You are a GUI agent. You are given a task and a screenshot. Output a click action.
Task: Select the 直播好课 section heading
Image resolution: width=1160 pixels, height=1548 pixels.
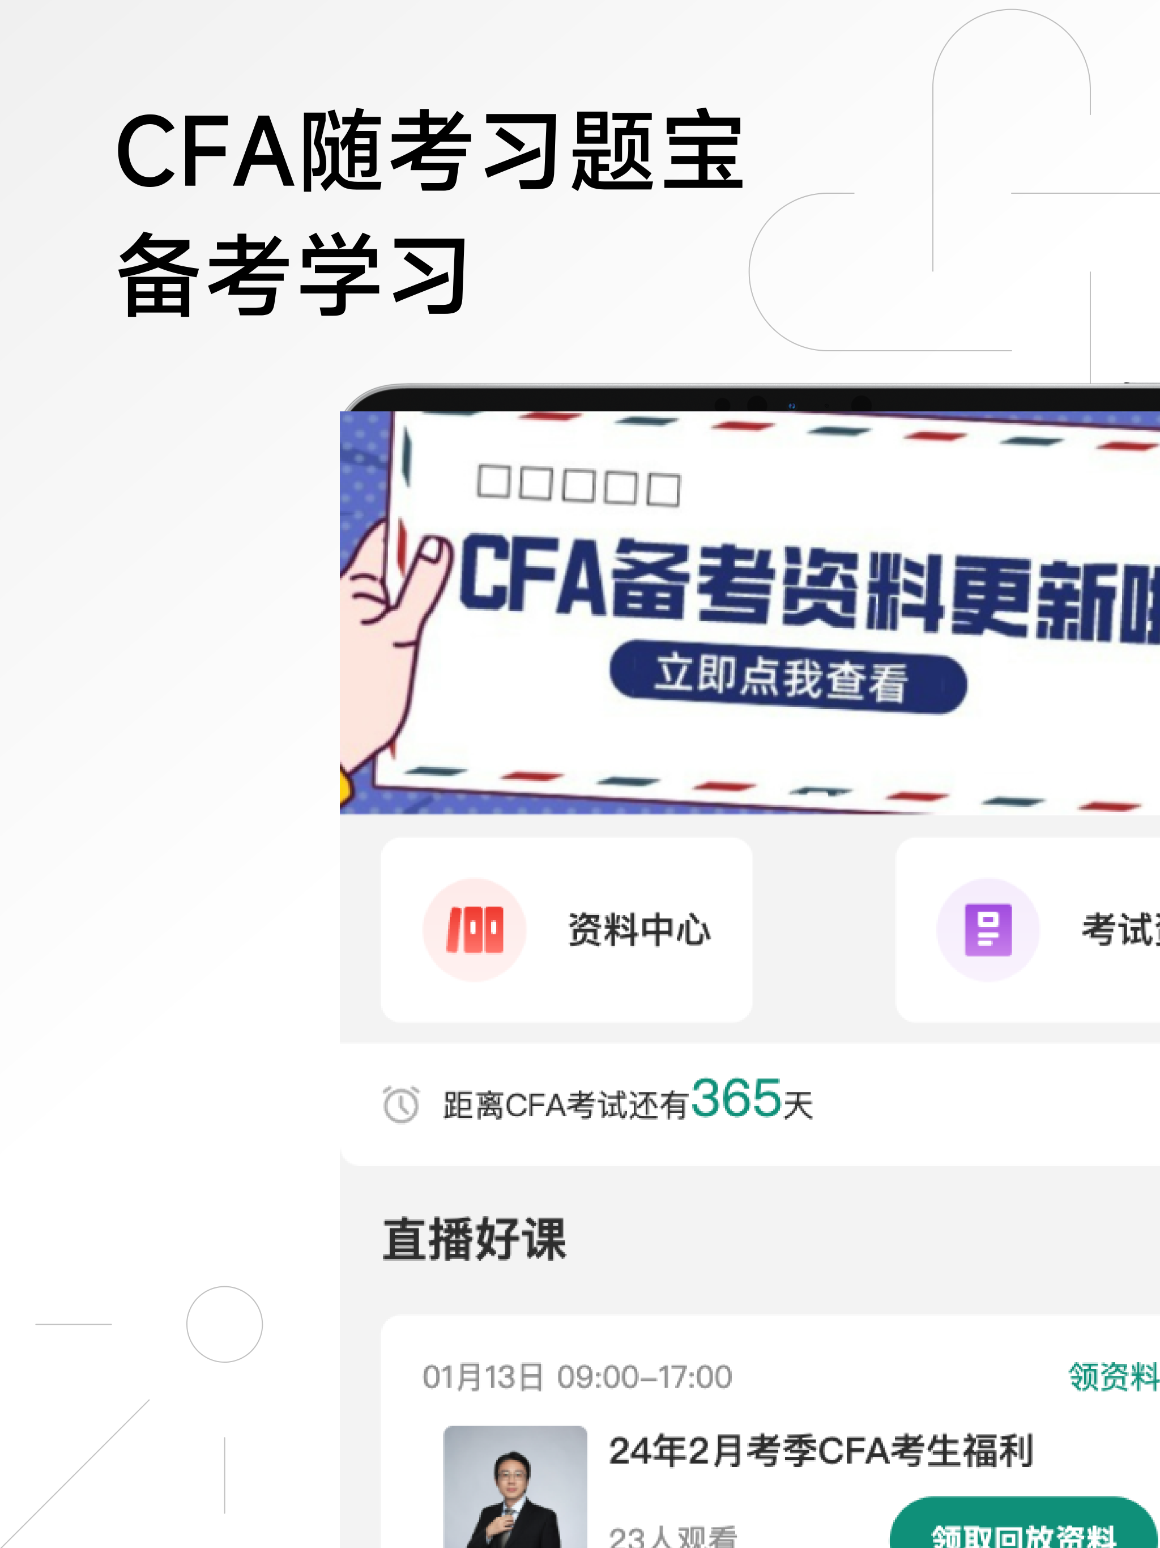(x=474, y=1239)
